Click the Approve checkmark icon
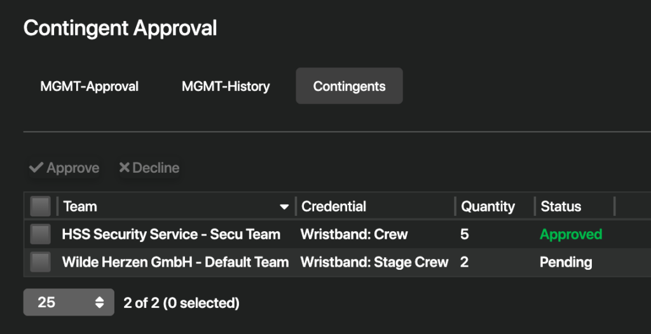The height and width of the screenshot is (334, 651). (x=36, y=168)
